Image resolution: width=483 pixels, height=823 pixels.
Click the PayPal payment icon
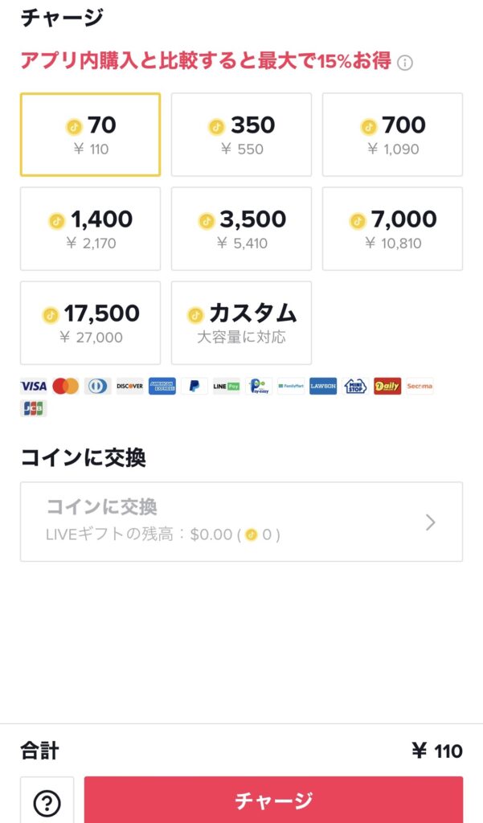[x=195, y=386]
